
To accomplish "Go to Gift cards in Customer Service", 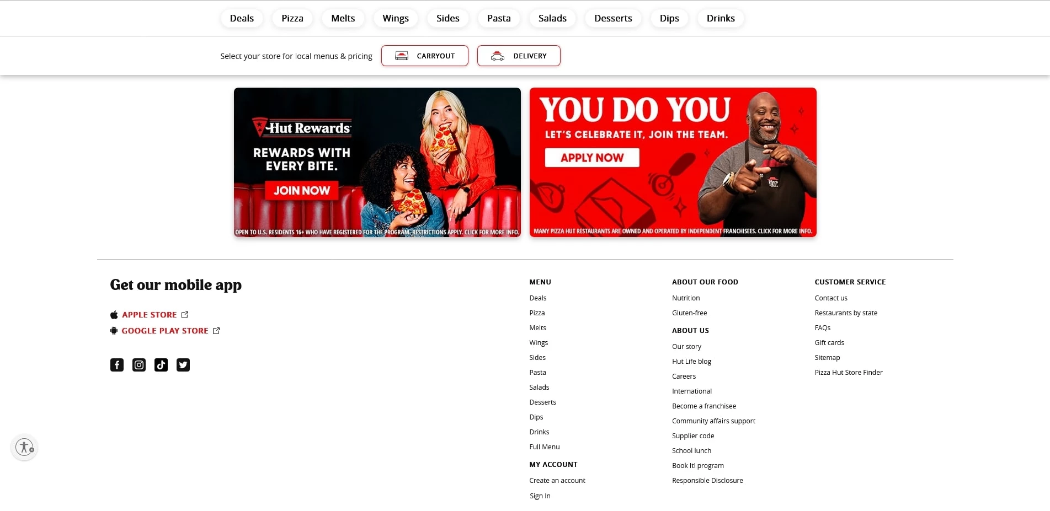I will click(x=829, y=343).
